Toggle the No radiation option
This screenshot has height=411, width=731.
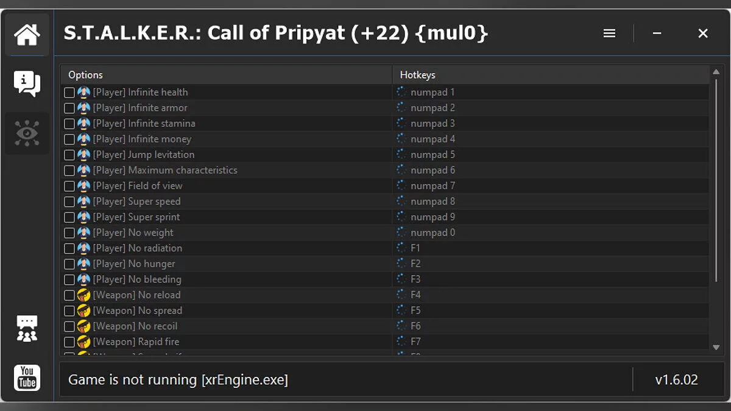(x=69, y=248)
